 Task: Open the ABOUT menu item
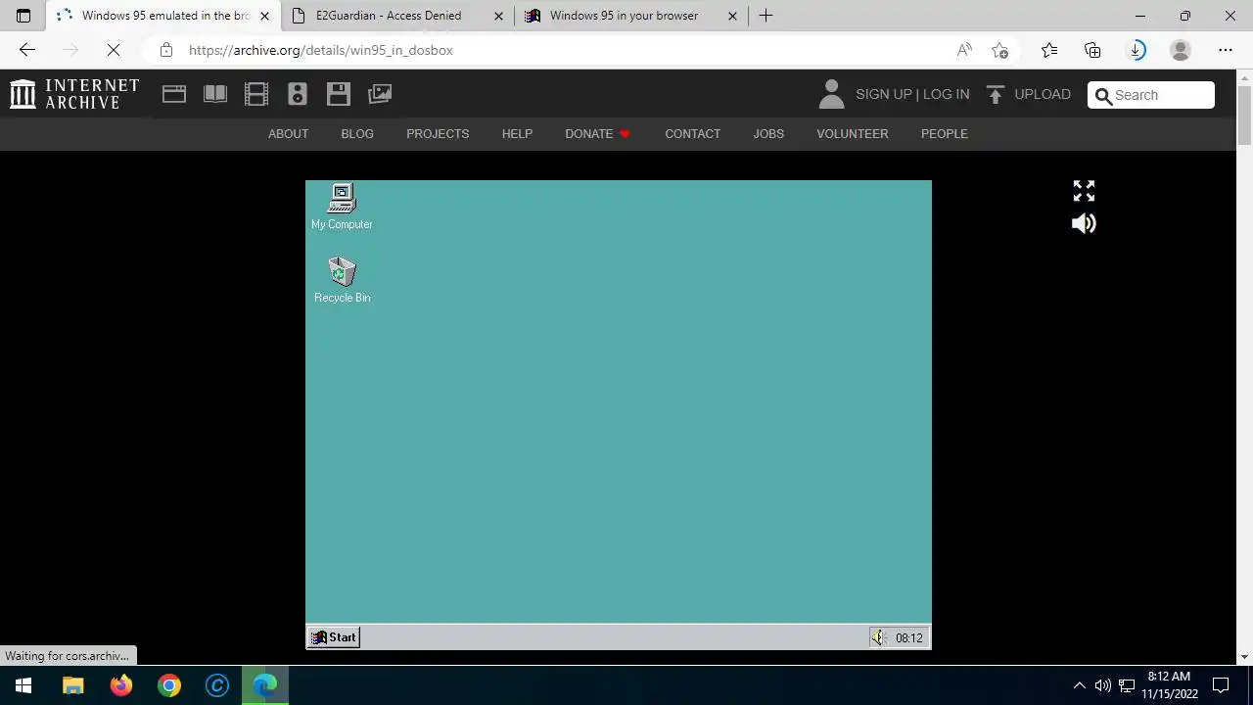coord(288,133)
